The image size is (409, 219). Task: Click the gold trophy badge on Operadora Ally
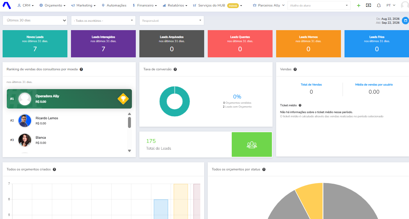click(123, 99)
